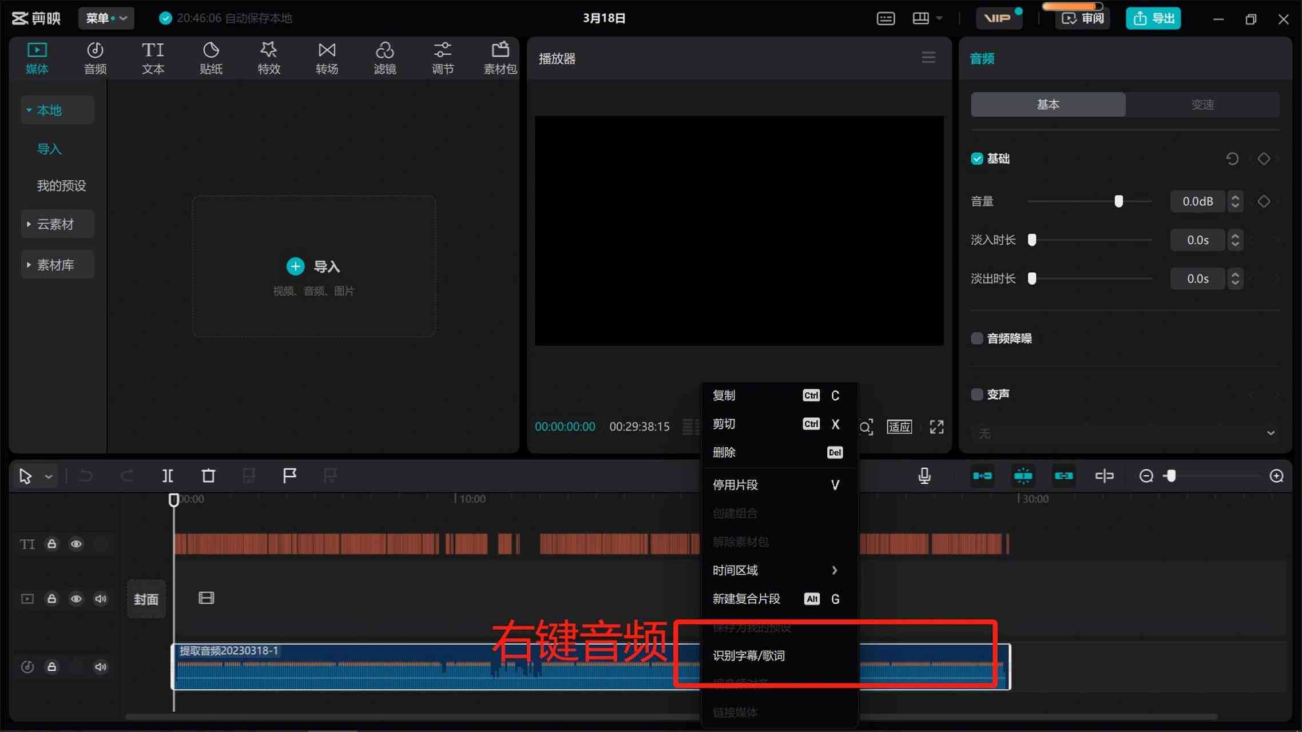Click the 媒体 (Media) tab icon
Screen dimensions: 1302x732
[37, 56]
